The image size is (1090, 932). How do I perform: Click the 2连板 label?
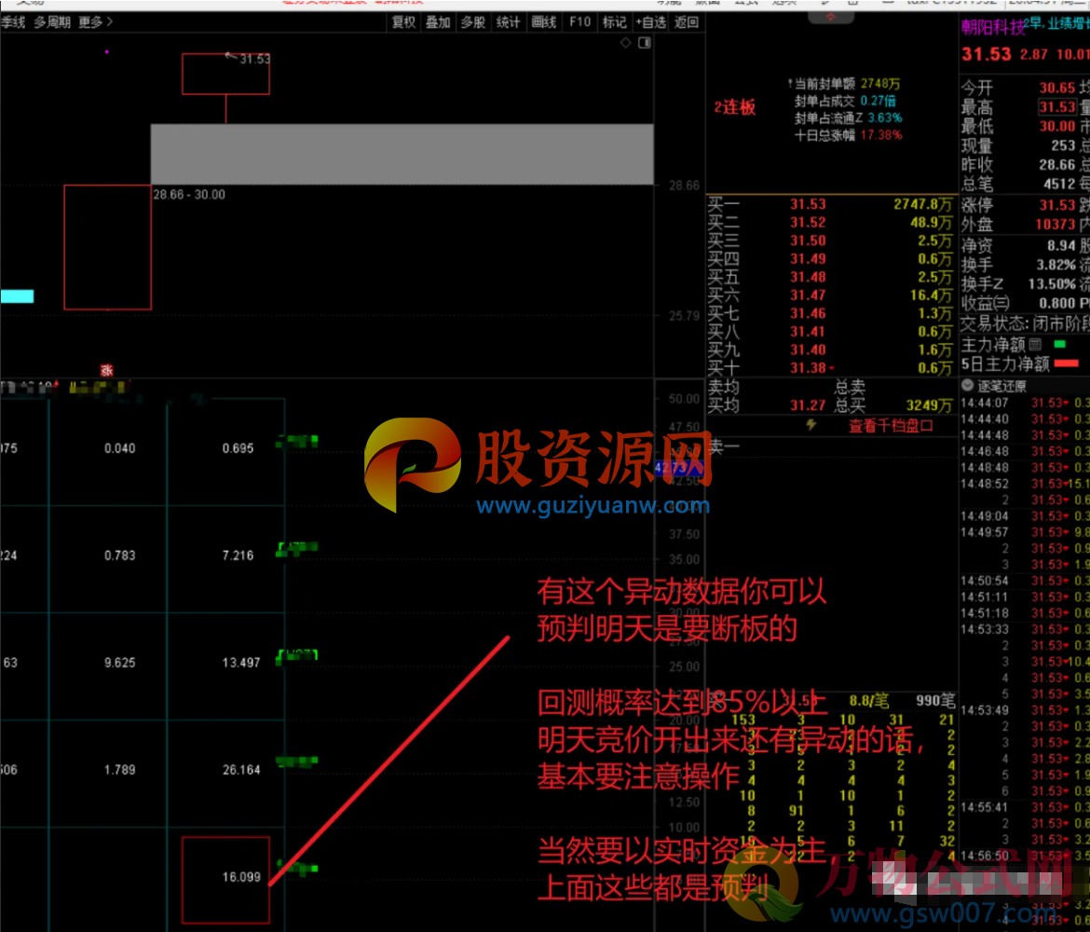(735, 107)
